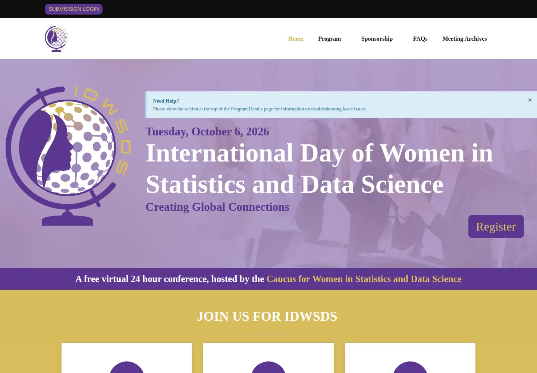Screen dimensions: 537x373
Task: Click the 'International Day of Women in Statistics' title
Action: 319,169
